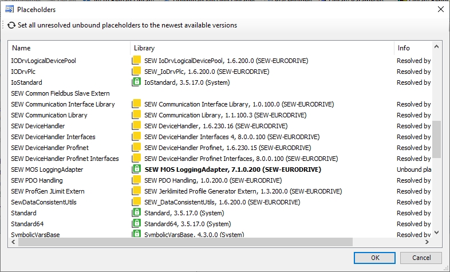Screen dimensions: 450x272
Task: Click the vertical scrollbar up arrow
Action: pos(437,47)
